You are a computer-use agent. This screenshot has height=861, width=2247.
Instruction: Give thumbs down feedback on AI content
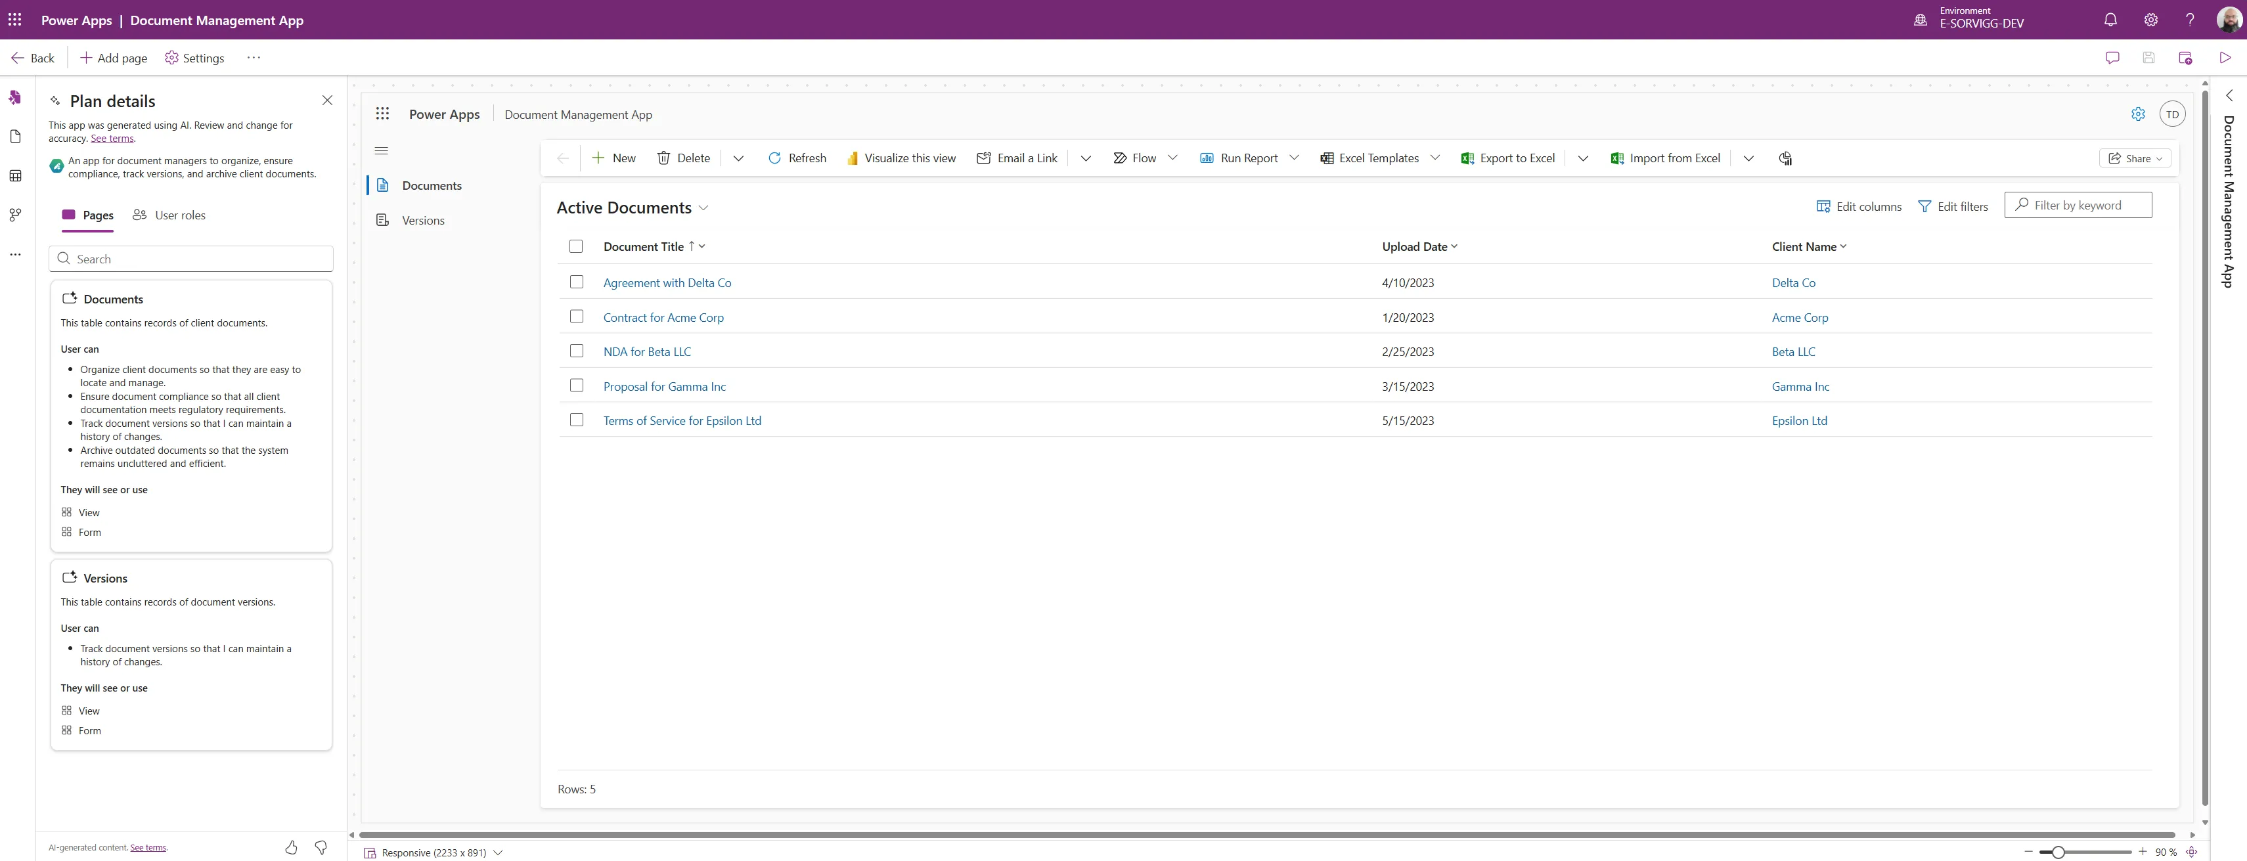321,847
